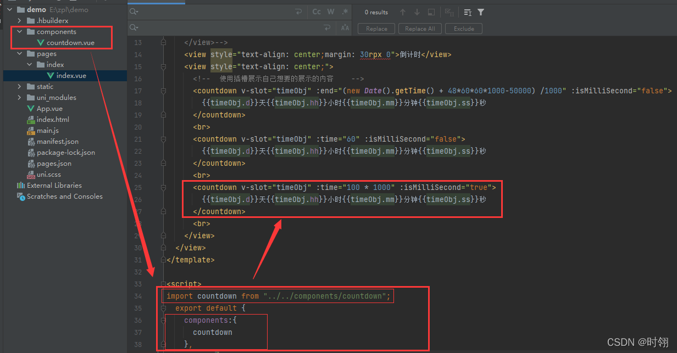The width and height of the screenshot is (677, 353).
Task: Expand the static folder
Action: [x=18, y=86]
